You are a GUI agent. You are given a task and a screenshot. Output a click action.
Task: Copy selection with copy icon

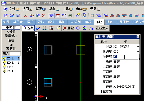[x=32, y=16]
